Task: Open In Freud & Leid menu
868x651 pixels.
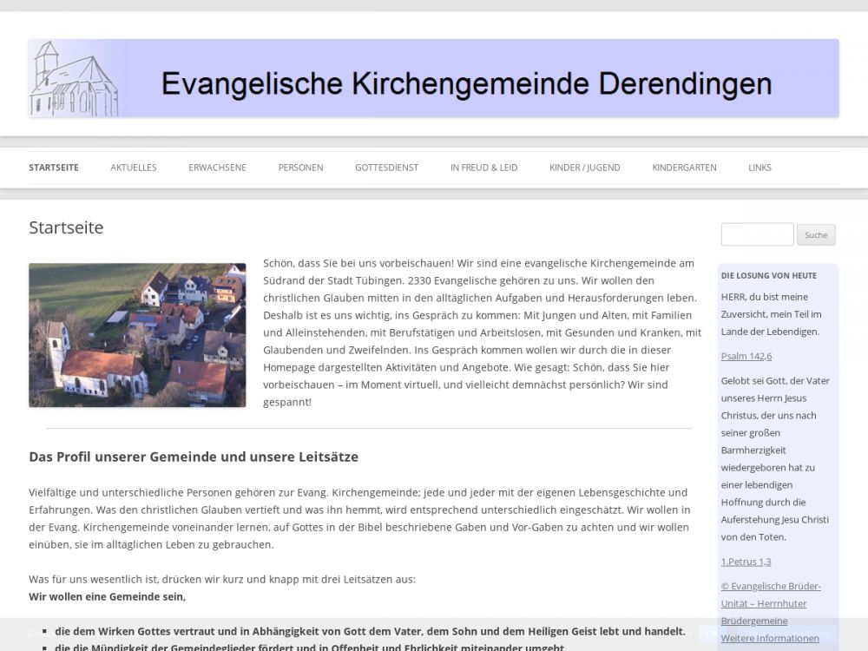Action: click(x=483, y=168)
